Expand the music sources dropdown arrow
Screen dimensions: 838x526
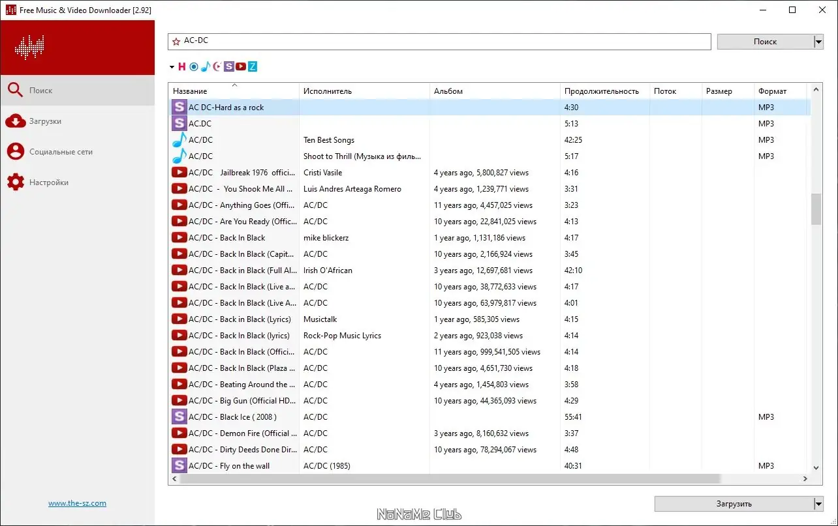pos(172,66)
